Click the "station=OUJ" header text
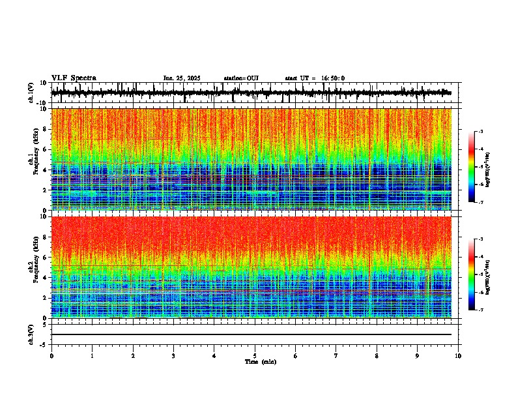Viewport: 516px width, 399px height. point(241,78)
